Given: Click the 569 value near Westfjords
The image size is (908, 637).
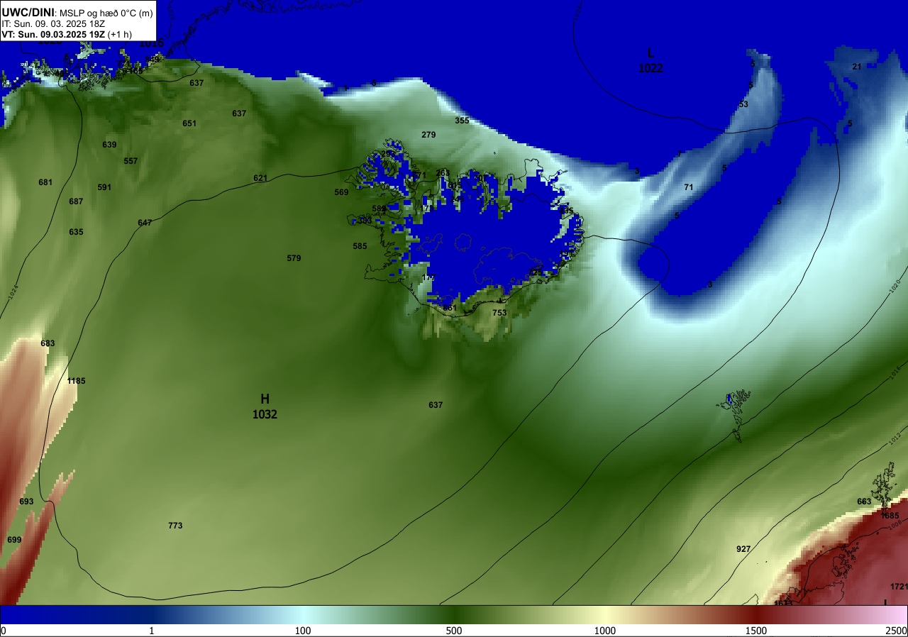Looking at the screenshot, I should (341, 192).
